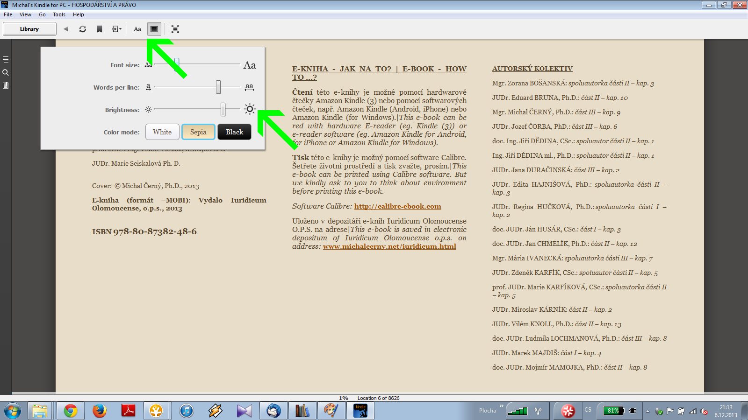Toggle the multi-column view button

(x=154, y=29)
